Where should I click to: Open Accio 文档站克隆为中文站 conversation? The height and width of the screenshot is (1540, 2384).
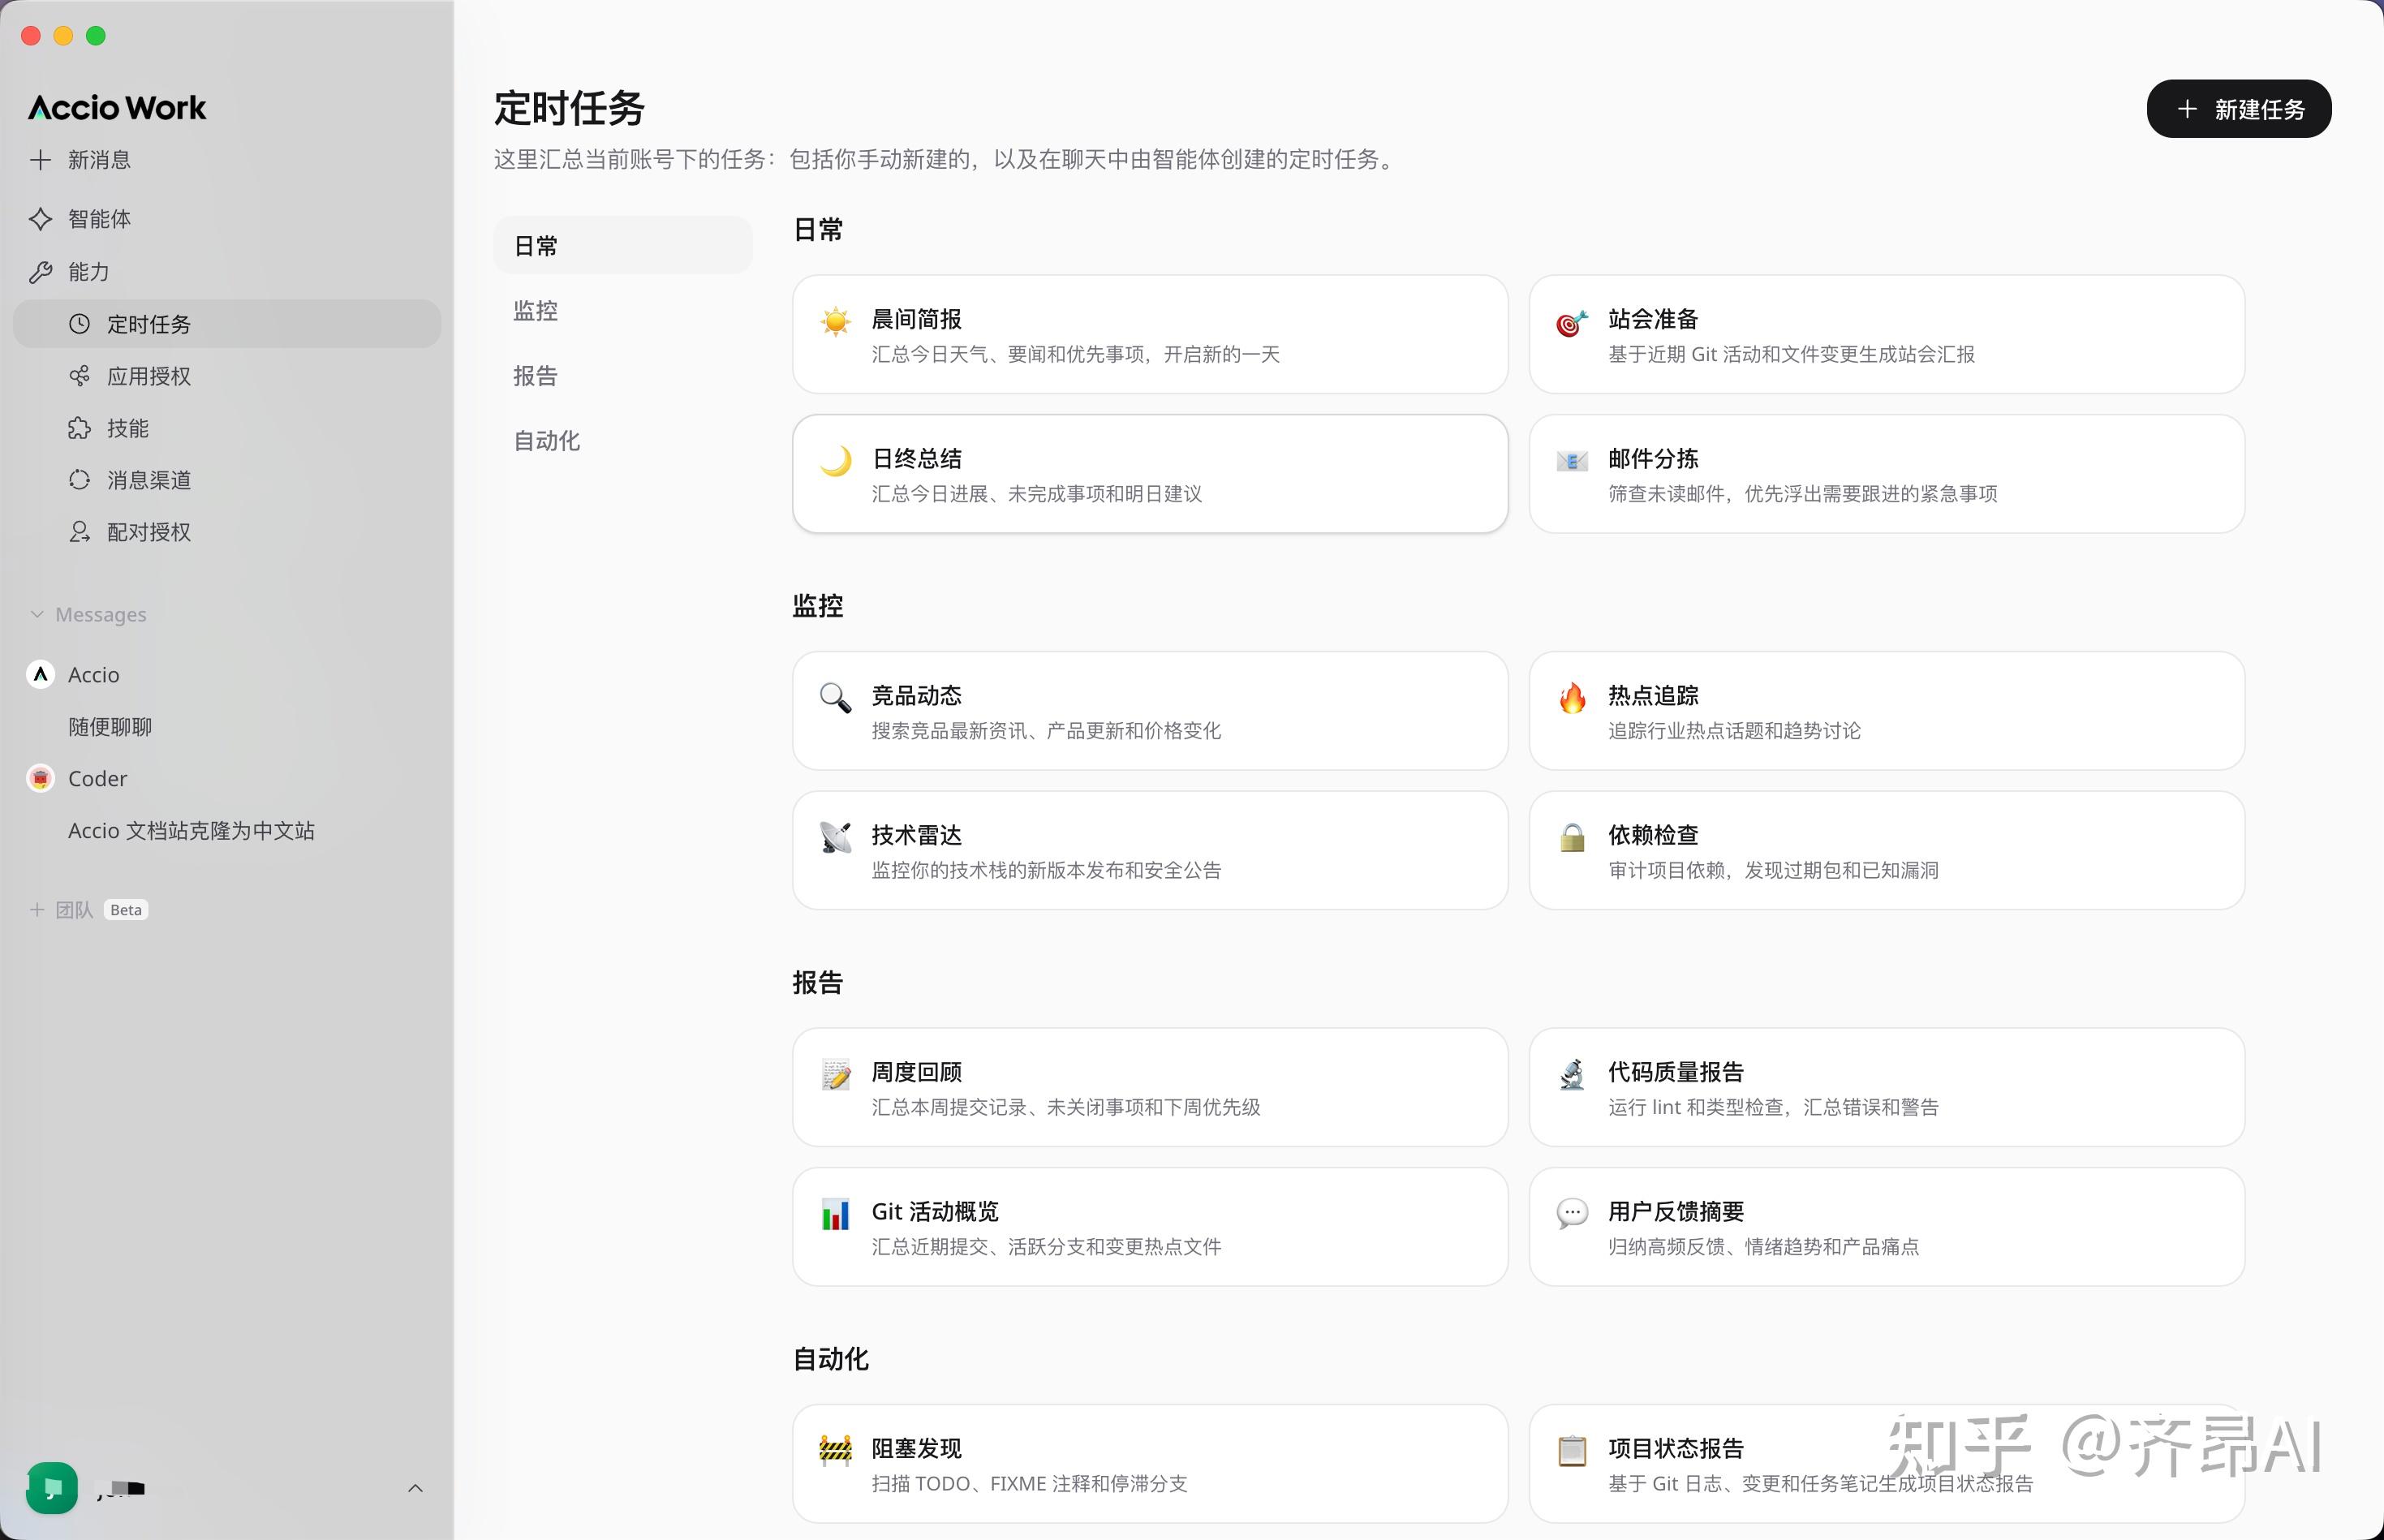click(x=191, y=831)
